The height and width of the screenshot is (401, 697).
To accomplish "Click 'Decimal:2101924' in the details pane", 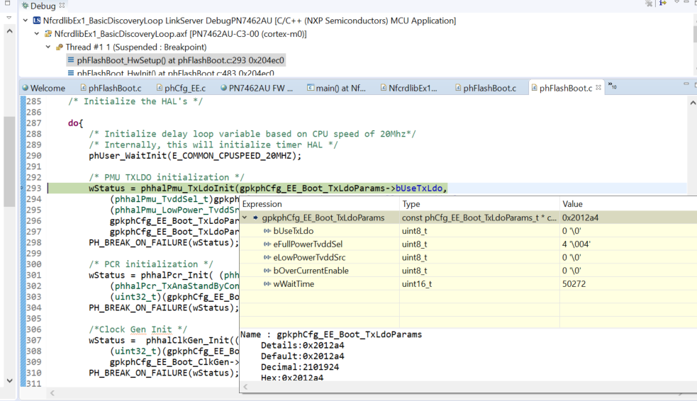I will tap(300, 367).
